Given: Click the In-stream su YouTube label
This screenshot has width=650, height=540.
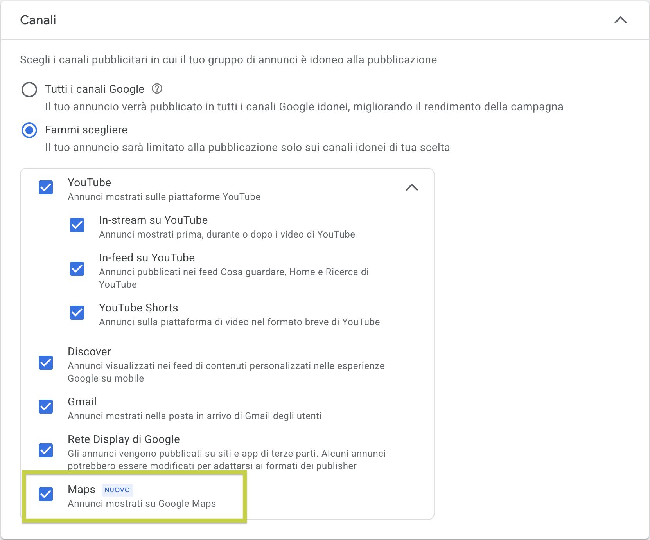Looking at the screenshot, I should (x=153, y=220).
